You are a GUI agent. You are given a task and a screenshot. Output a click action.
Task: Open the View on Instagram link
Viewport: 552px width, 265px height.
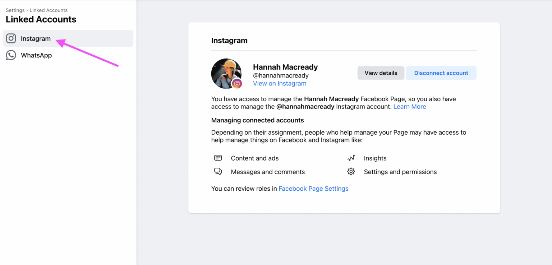point(280,83)
